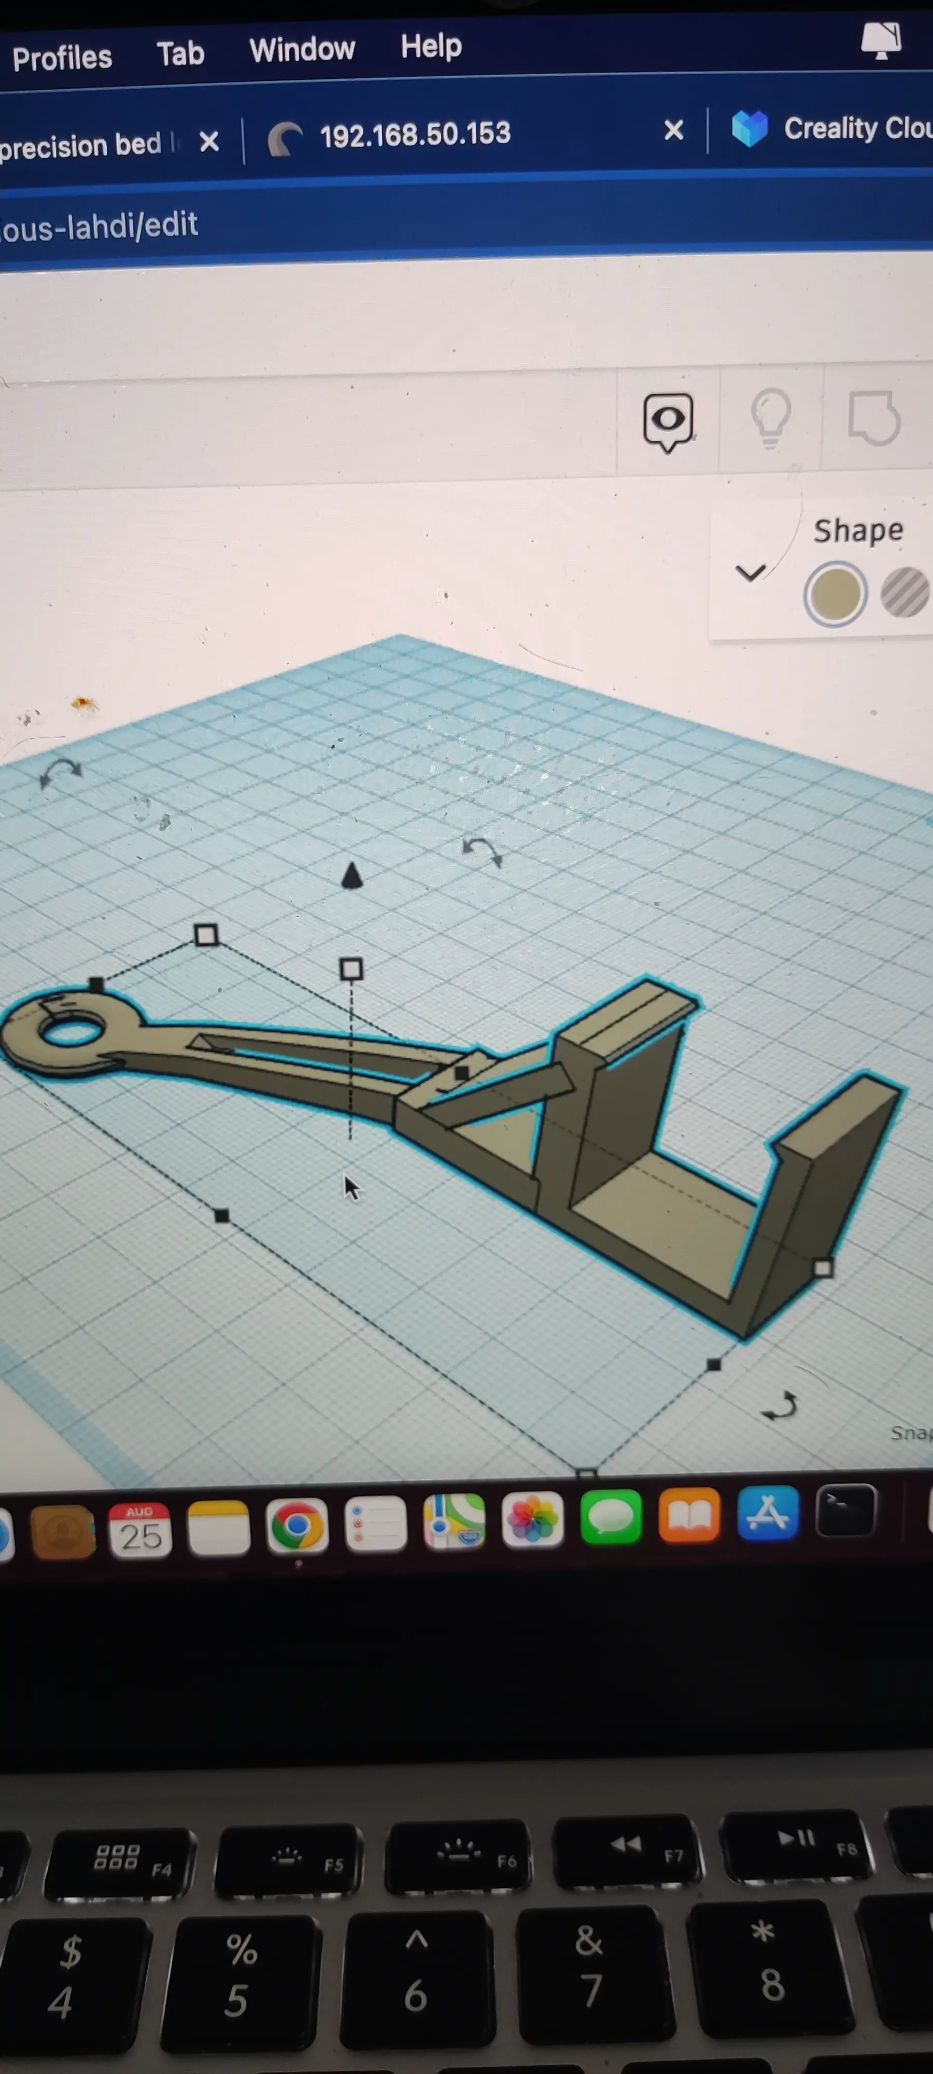Viewport: 933px width, 2074px height.
Task: Open the App Store dock icon
Action: click(768, 1514)
